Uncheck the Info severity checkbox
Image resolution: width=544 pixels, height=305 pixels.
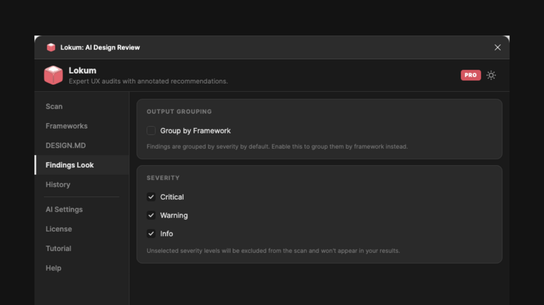(x=151, y=234)
